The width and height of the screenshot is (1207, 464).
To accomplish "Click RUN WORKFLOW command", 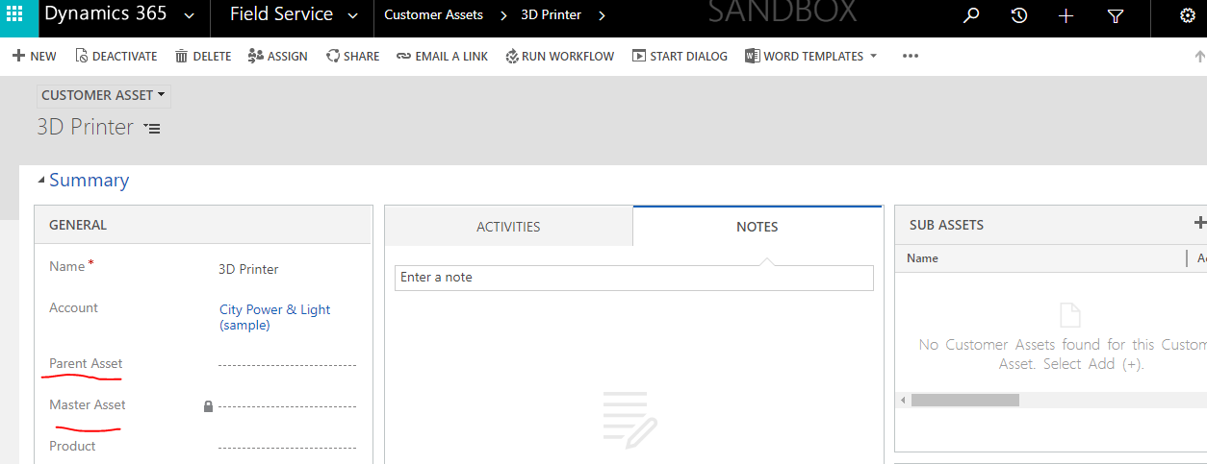I will [560, 57].
